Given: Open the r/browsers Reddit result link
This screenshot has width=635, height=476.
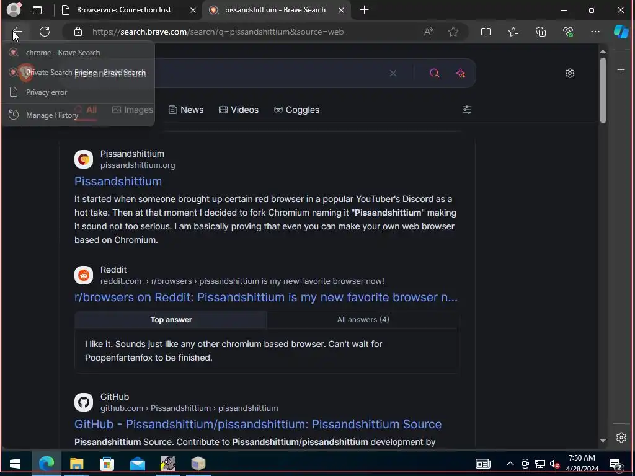Looking at the screenshot, I should (266, 297).
